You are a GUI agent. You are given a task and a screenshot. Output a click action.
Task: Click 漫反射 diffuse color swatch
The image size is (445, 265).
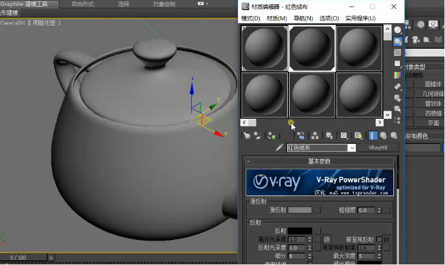coord(300,210)
